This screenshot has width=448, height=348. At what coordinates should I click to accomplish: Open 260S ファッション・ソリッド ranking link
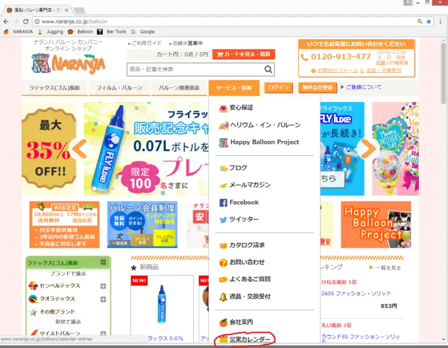tap(356, 294)
